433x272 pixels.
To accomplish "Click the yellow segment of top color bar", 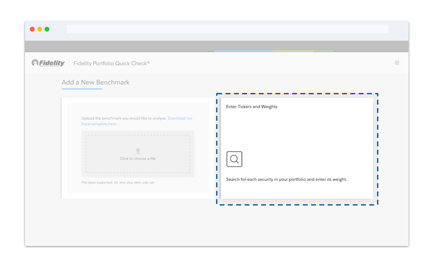I will 294,51.
